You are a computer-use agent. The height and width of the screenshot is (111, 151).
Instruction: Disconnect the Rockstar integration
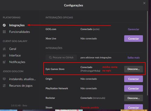tap(133, 98)
